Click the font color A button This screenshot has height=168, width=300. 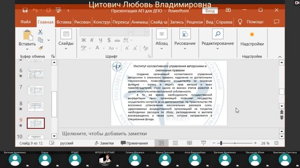(97, 48)
